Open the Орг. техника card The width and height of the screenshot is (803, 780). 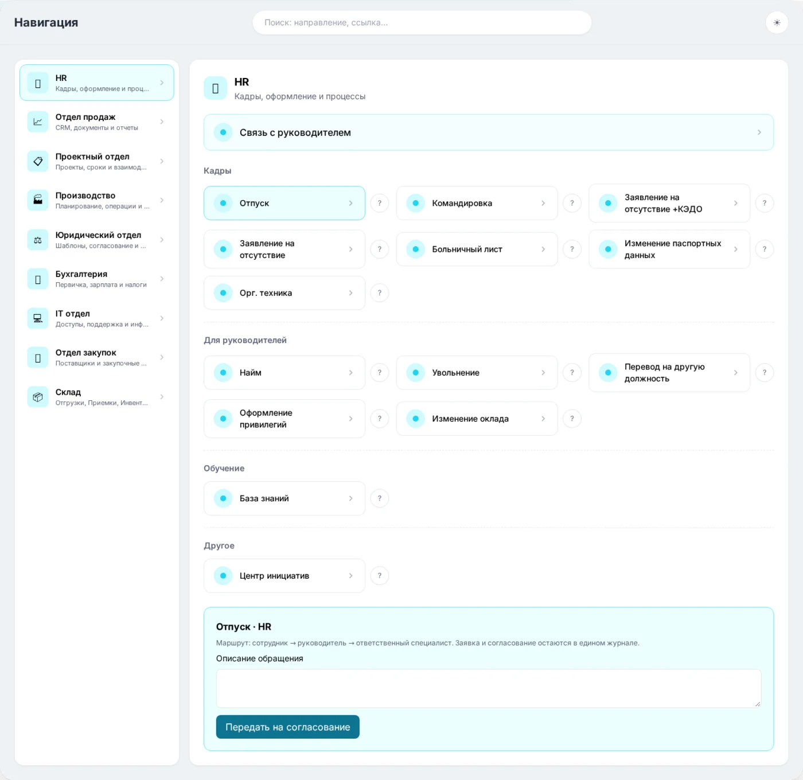(284, 293)
